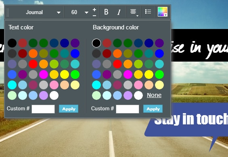
Task: Pick yellow in Background color palette
Action: click(x=149, y=74)
